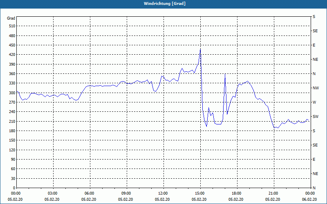Click the 03:00 time label
The width and height of the screenshot is (327, 204).
click(x=53, y=193)
